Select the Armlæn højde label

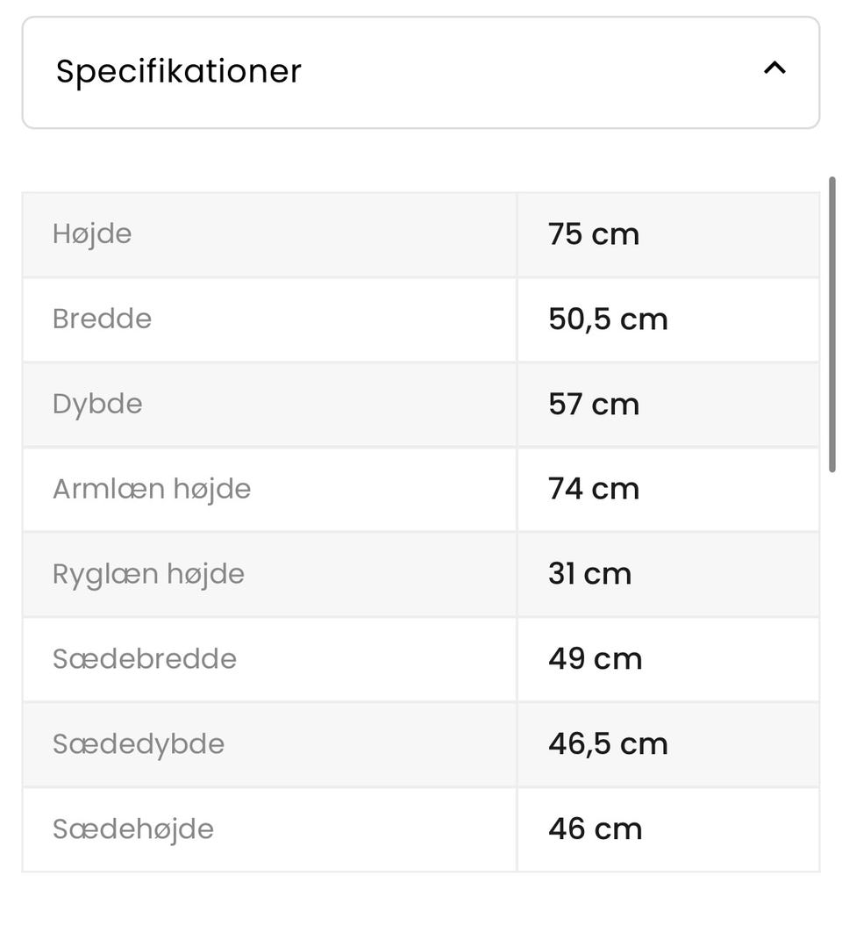coord(152,489)
